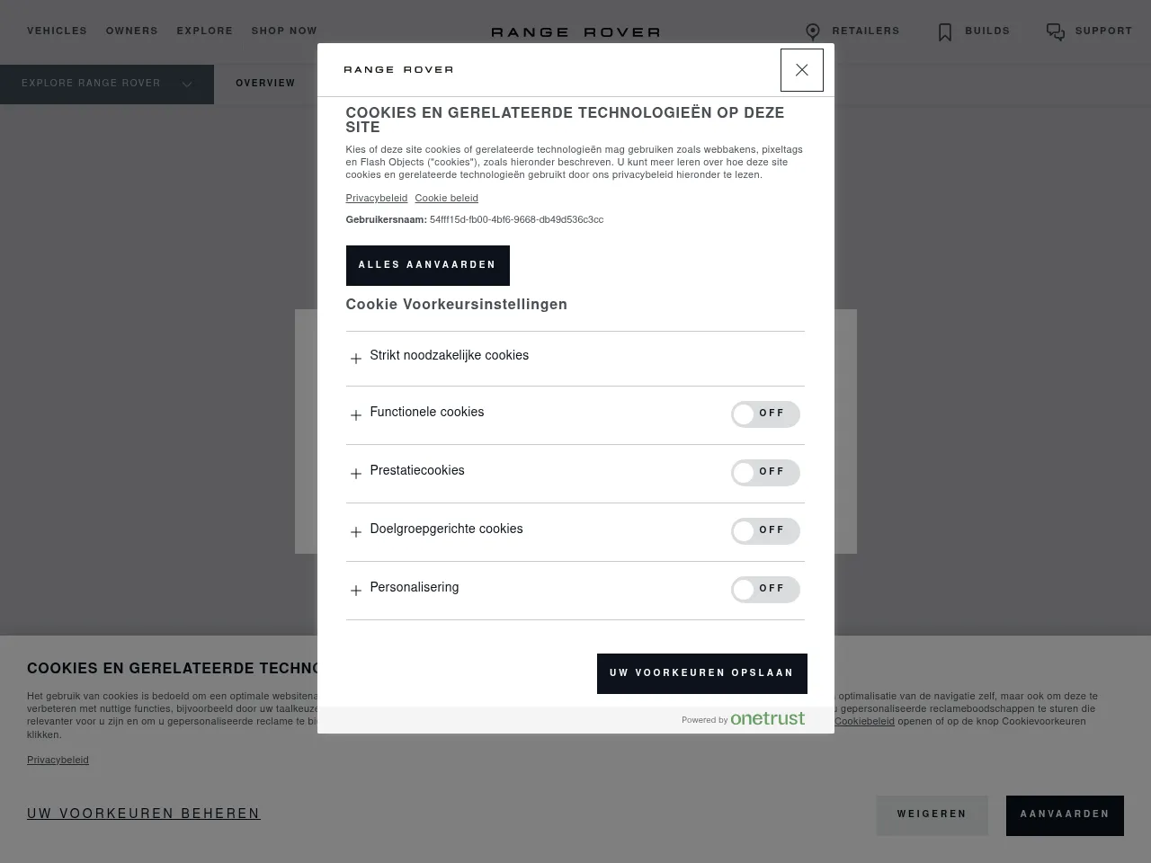Image resolution: width=1151 pixels, height=863 pixels.
Task: Open the Explore Range Rover dropdown
Action: pyautogui.click(x=106, y=84)
